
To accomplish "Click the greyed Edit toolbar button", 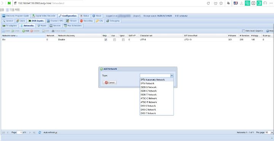I will point(46,31).
